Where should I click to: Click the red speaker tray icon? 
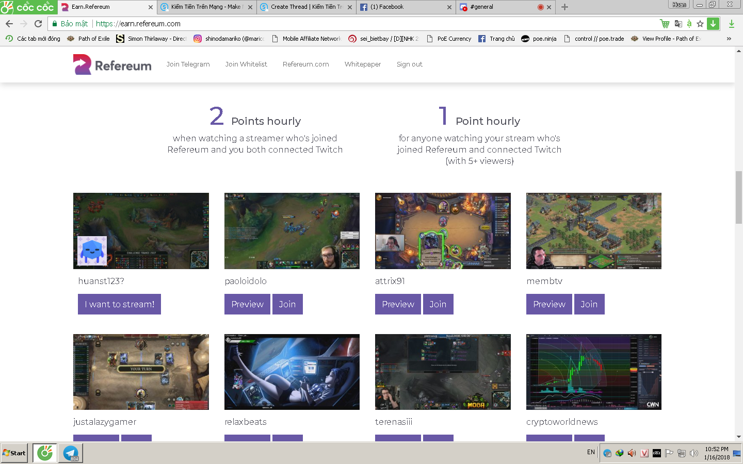point(632,453)
